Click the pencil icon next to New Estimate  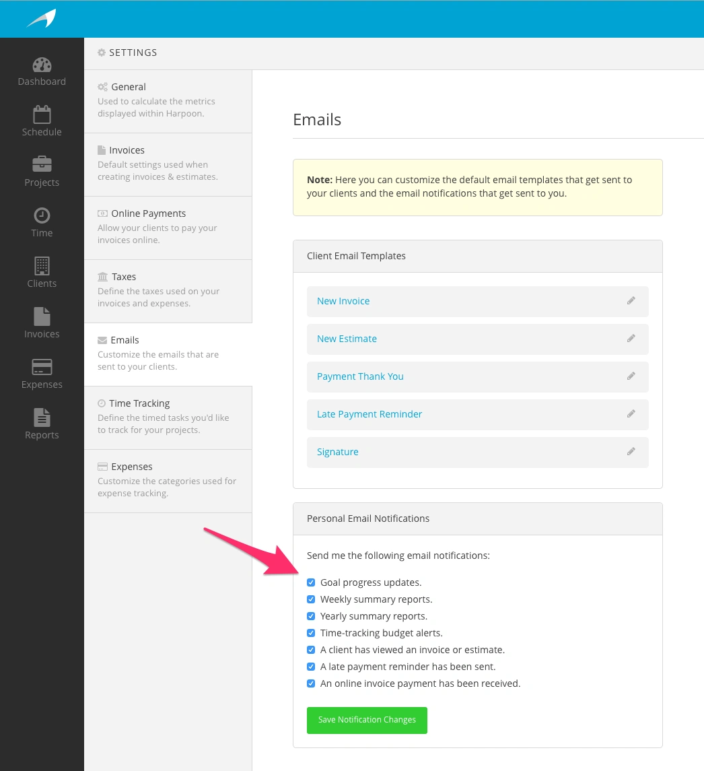click(x=631, y=339)
